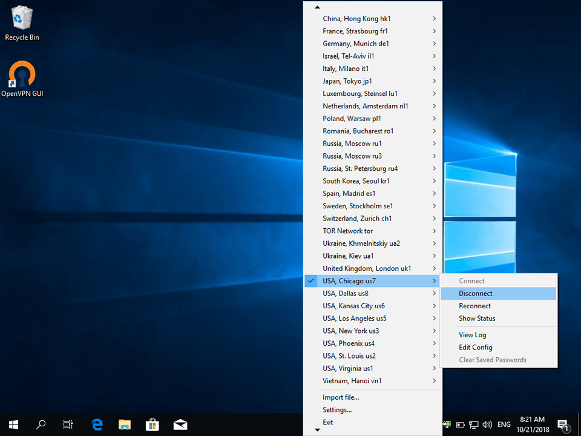Select View Log in the submenu

coord(498,335)
